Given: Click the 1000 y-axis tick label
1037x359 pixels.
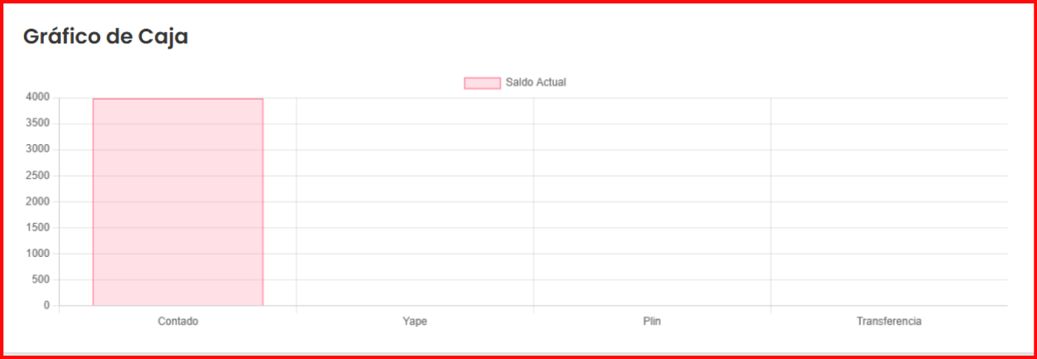Looking at the screenshot, I should 37,254.
